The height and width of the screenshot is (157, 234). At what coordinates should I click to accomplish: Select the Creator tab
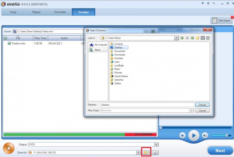pyautogui.click(x=83, y=12)
